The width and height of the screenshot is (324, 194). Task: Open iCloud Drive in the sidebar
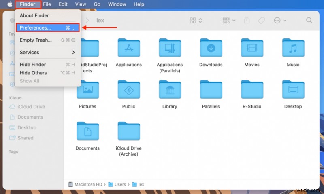coord(27,107)
